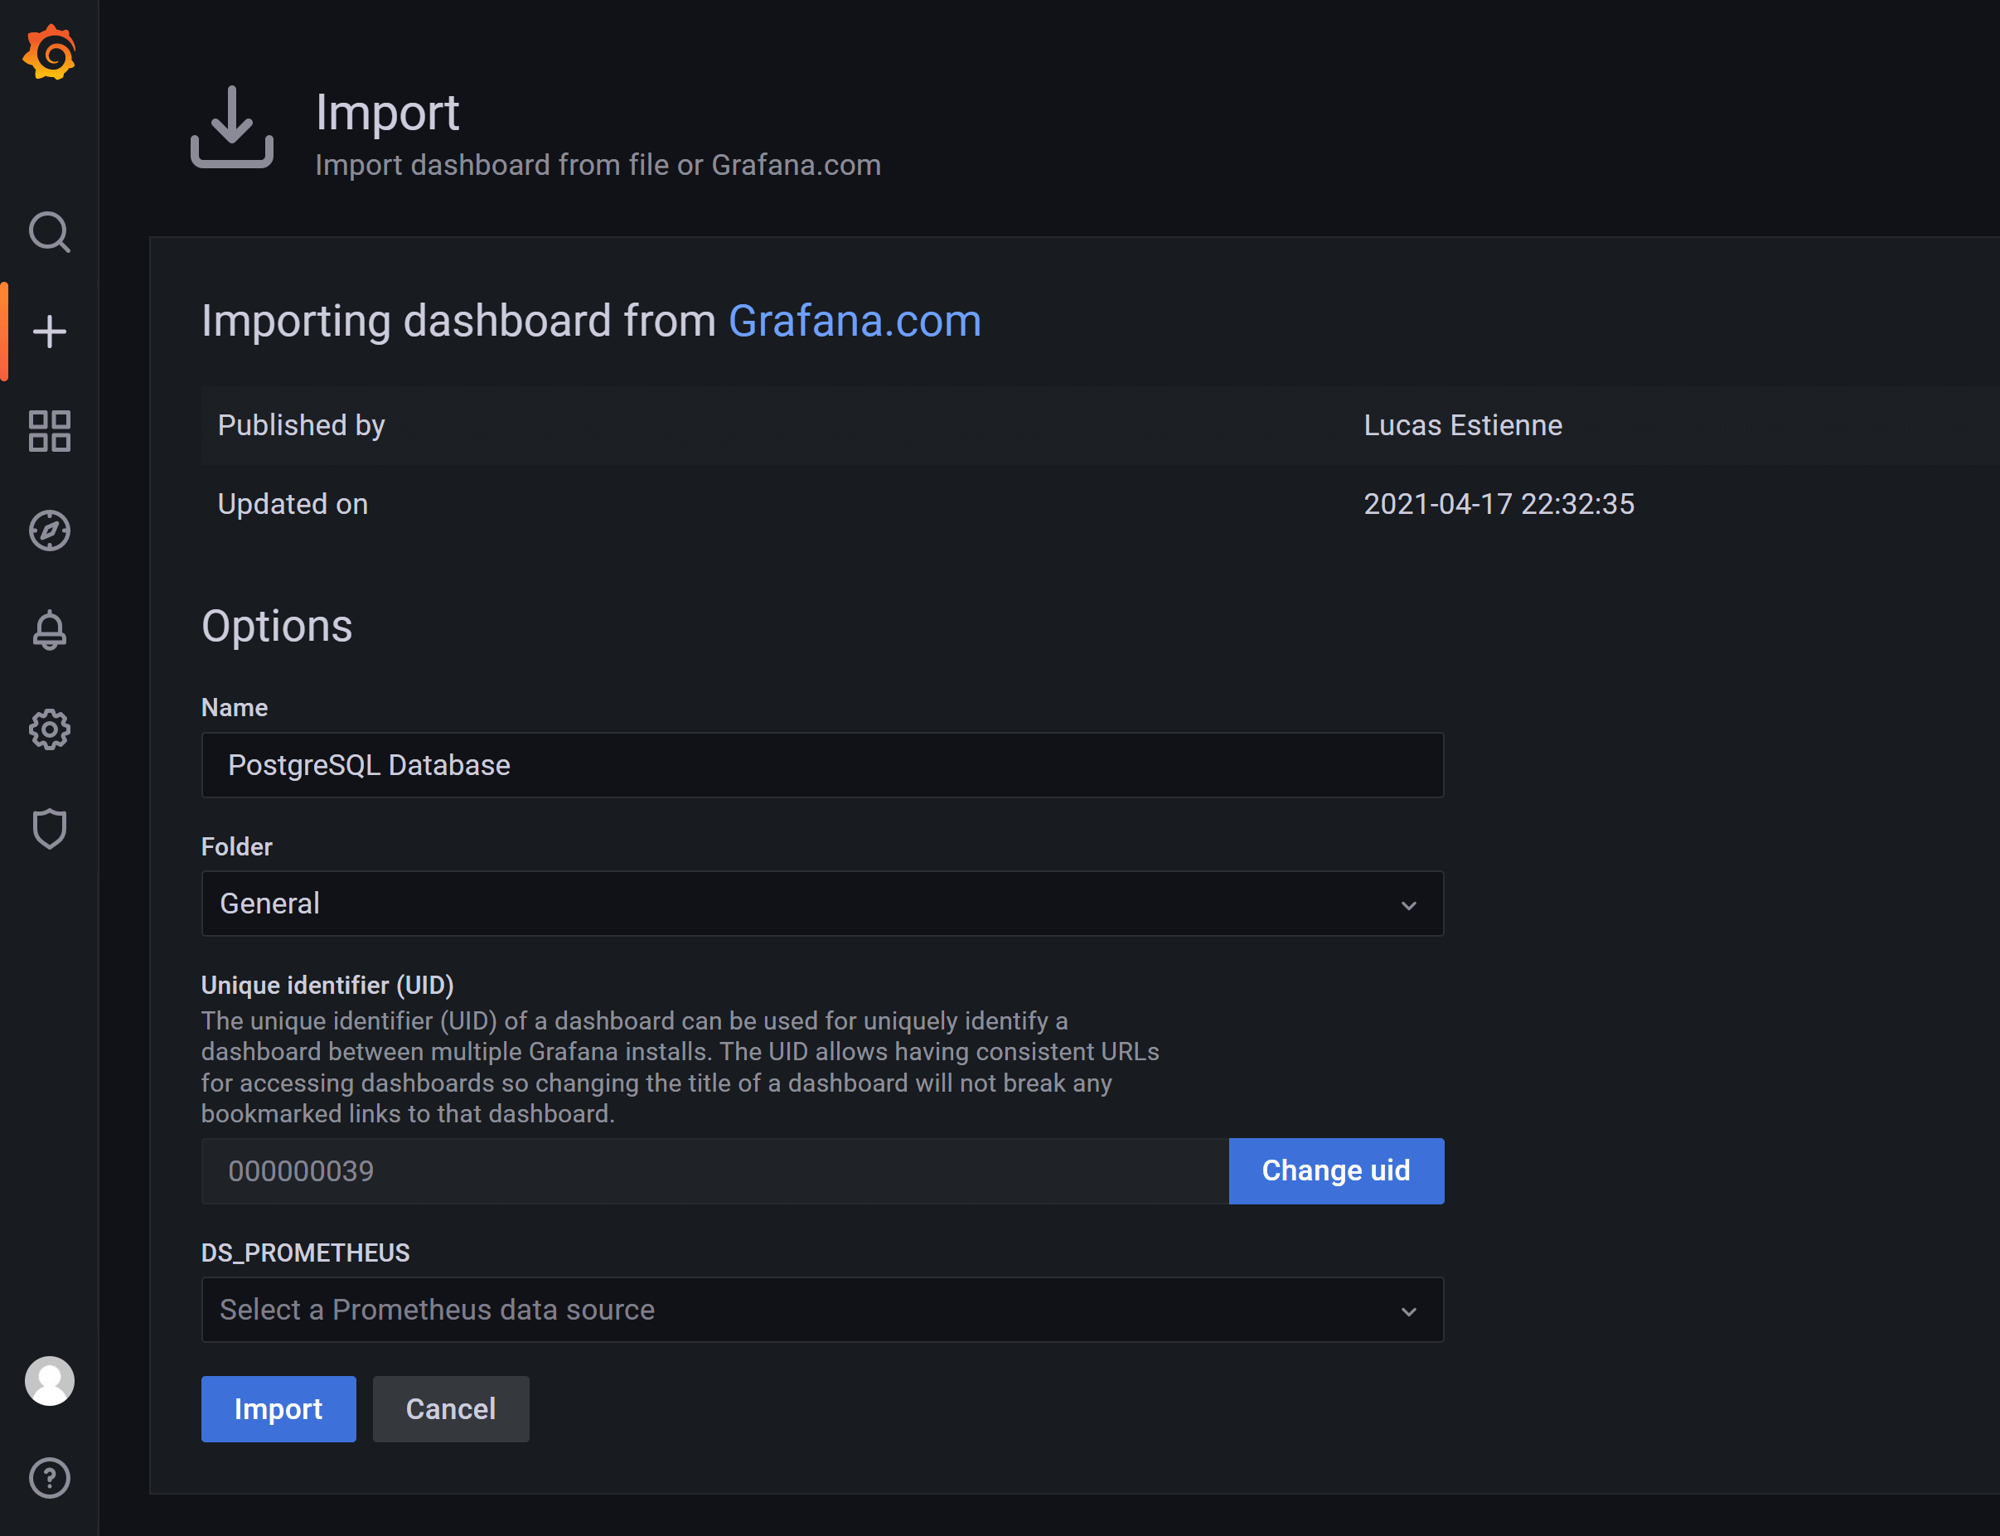2000x1536 pixels.
Task: Click the user profile avatar
Action: 50,1380
